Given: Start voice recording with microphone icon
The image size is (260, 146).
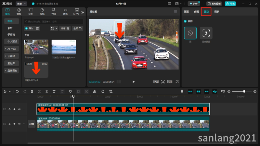Looking at the screenshot, I should click(182, 91).
